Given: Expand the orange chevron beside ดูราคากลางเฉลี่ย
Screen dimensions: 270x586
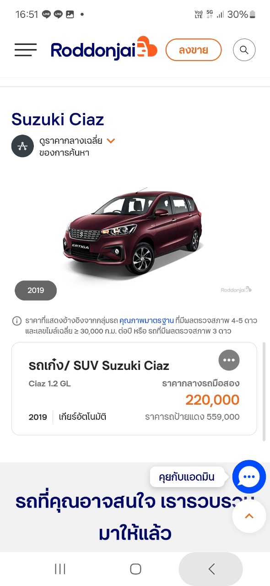Looking at the screenshot, I should [x=111, y=141].
